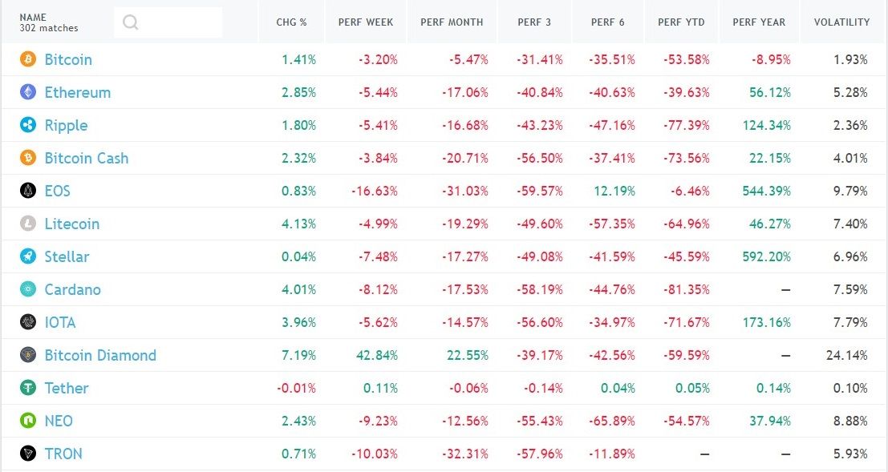The width and height of the screenshot is (888, 472).
Task: Click the Bitcoin coin icon
Action: (28, 59)
